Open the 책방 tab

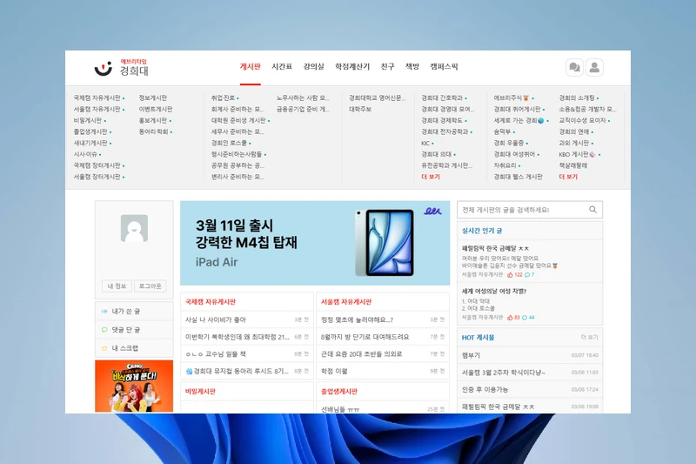click(x=412, y=67)
